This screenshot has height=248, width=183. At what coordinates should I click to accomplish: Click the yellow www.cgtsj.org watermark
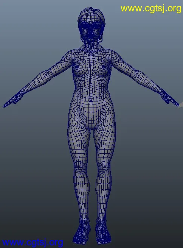[x=151, y=9]
